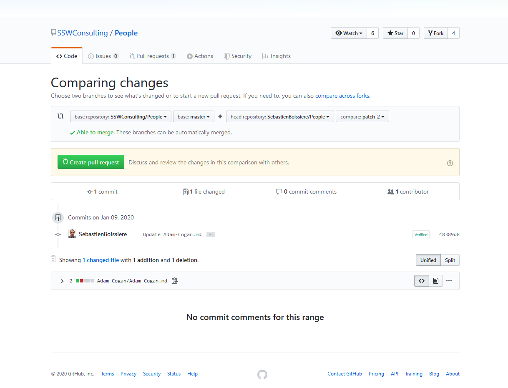This screenshot has height=388, width=508.
Task: Open the Training footer link
Action: pyautogui.click(x=414, y=374)
